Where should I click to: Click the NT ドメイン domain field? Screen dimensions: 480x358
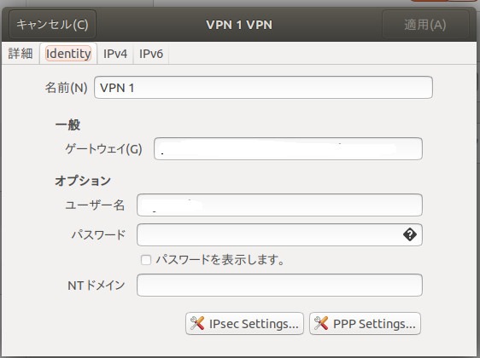pyautogui.click(x=279, y=285)
